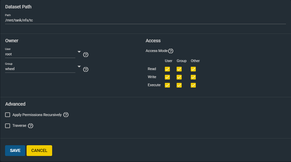Show help for Apply Permissions Recursively
The height and width of the screenshot is (162, 291).
tap(66, 115)
